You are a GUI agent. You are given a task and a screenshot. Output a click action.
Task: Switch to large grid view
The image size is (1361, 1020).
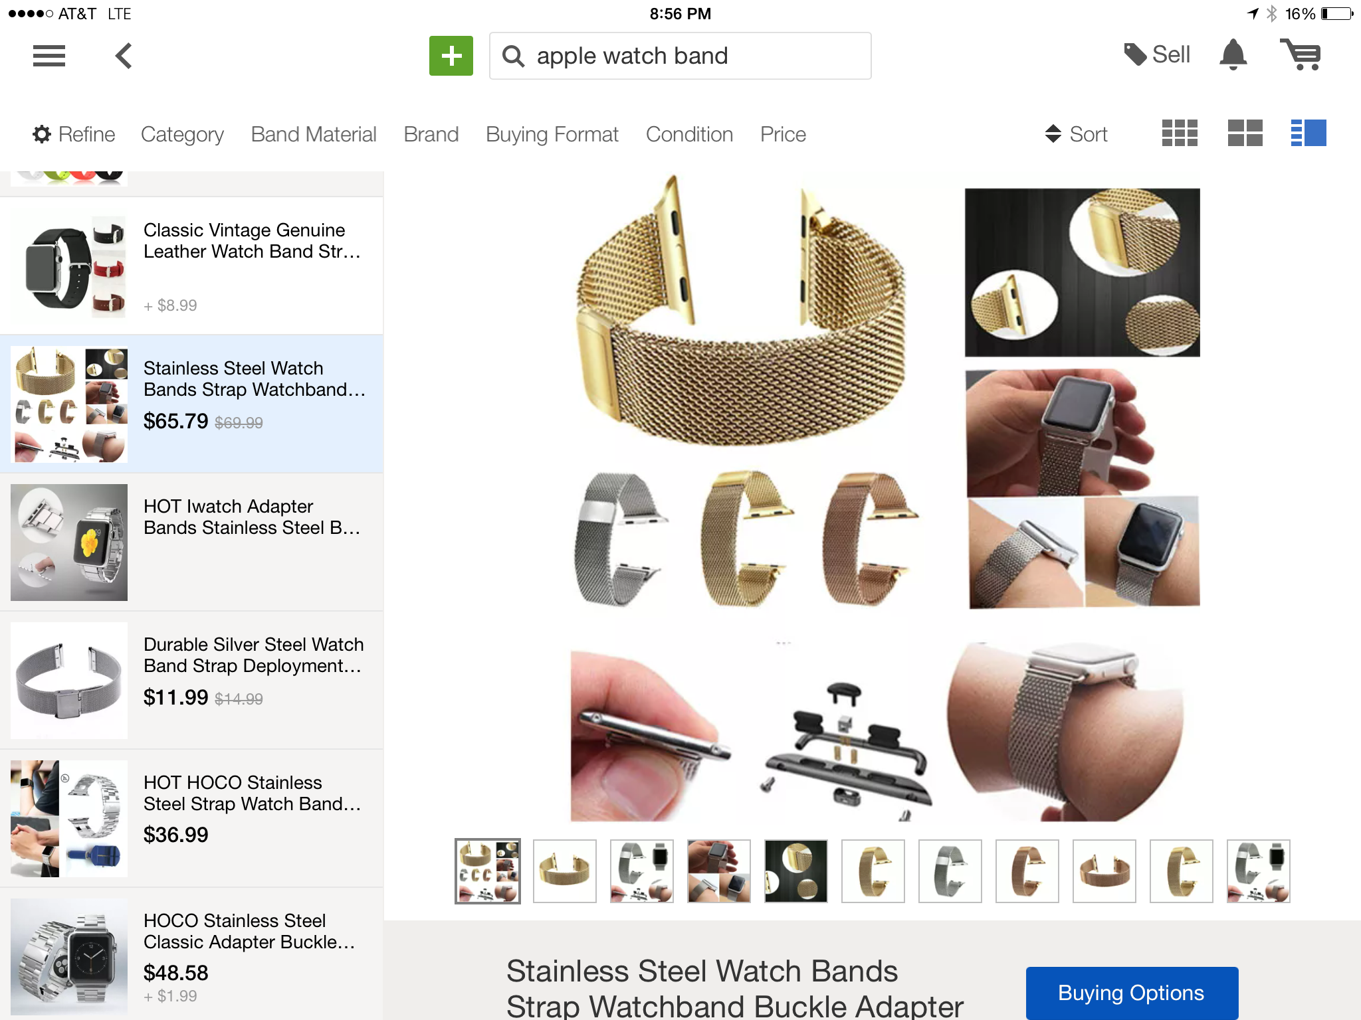1245,133
